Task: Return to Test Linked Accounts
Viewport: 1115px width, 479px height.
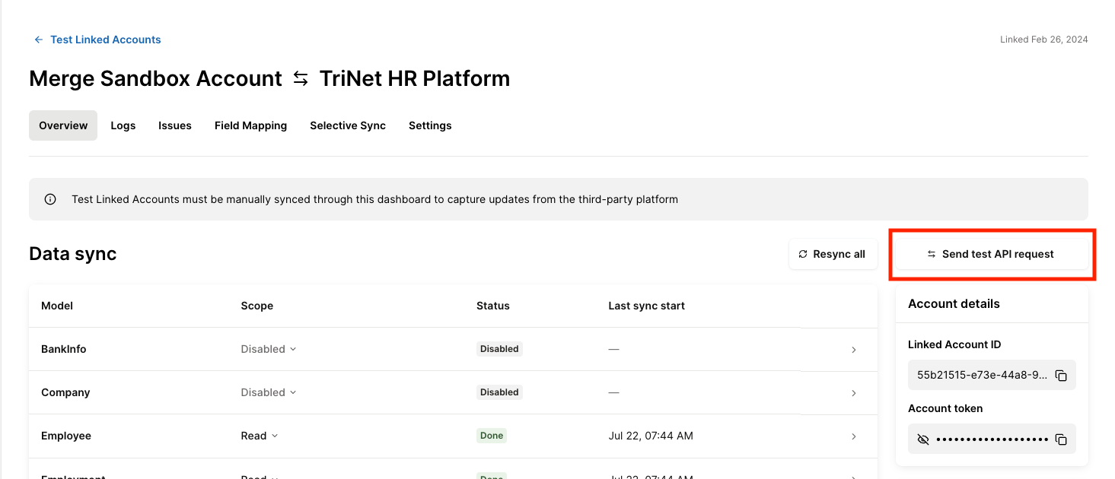Action: 105,40
